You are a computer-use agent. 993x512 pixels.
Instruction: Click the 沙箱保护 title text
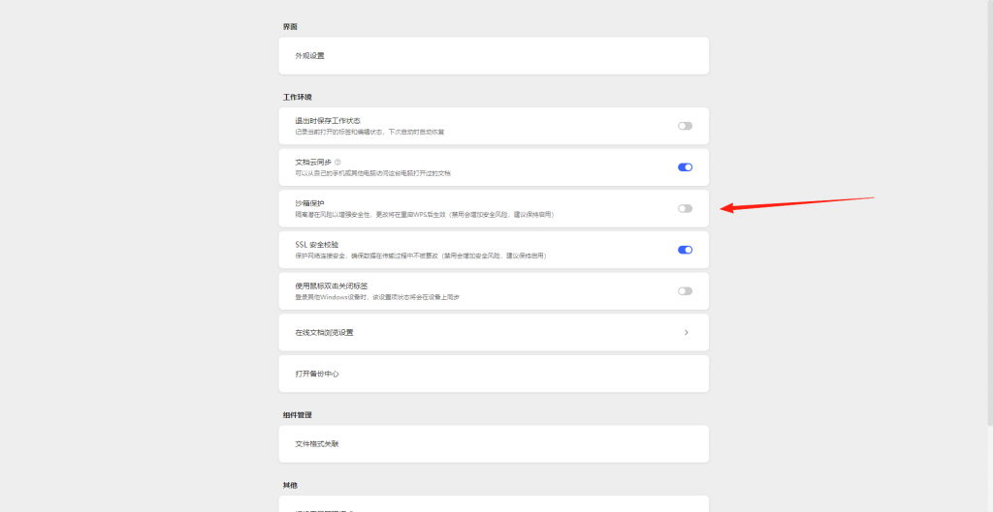click(x=311, y=203)
